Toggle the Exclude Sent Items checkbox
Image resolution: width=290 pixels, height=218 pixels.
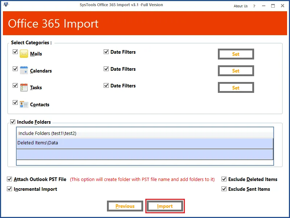coord(224,189)
